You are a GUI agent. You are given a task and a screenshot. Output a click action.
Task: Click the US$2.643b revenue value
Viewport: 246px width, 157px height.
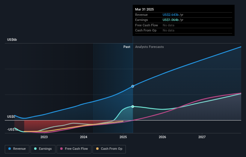click(x=170, y=15)
